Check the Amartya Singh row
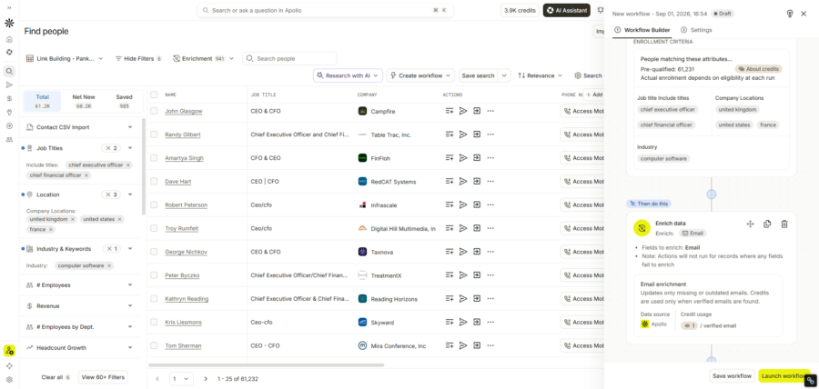 pos(154,158)
